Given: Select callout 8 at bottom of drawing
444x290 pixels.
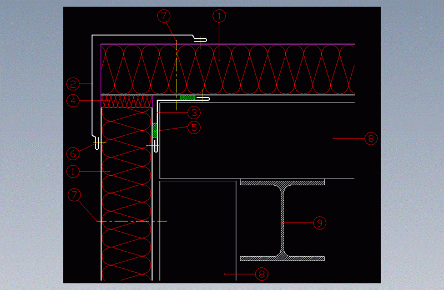Looking at the screenshot, I should tap(262, 273).
